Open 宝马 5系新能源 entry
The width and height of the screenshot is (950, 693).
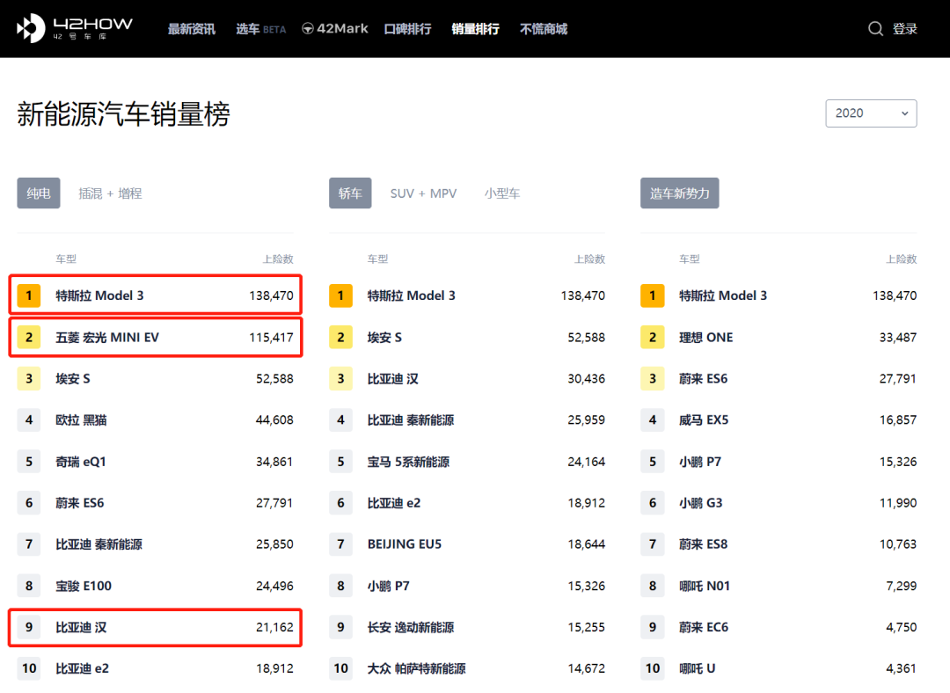[408, 462]
